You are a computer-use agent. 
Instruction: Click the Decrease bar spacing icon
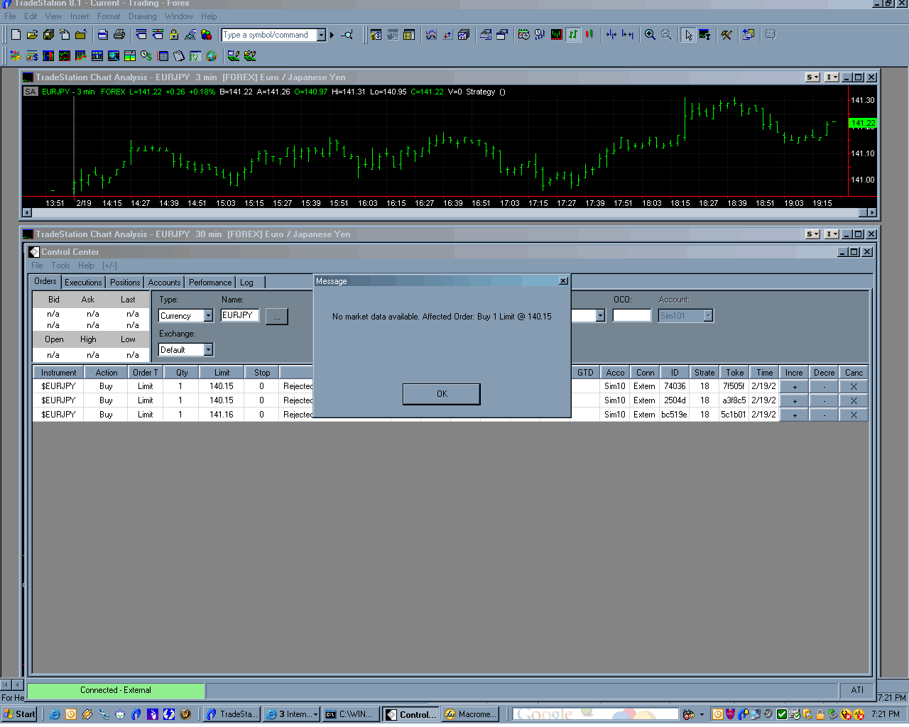(x=611, y=34)
